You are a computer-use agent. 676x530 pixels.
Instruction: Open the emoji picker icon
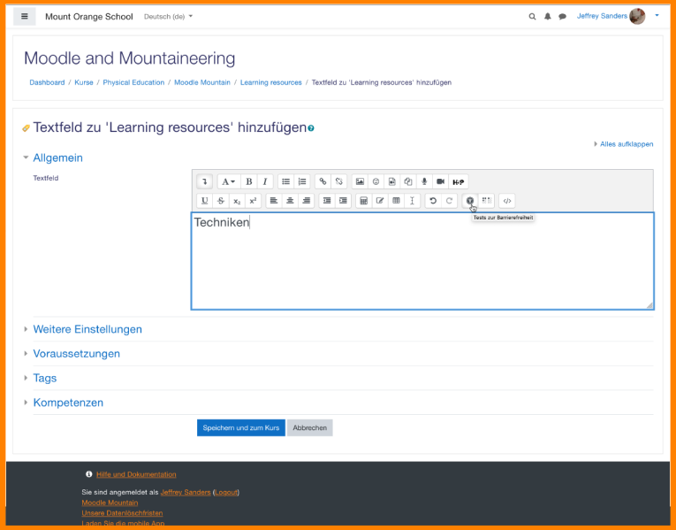(376, 181)
